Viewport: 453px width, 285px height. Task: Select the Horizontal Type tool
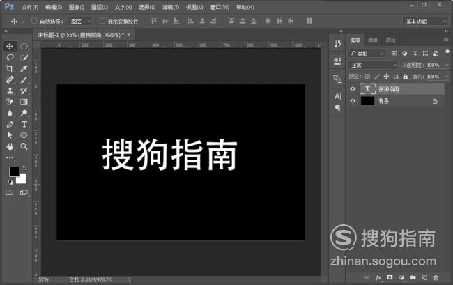coord(24,124)
